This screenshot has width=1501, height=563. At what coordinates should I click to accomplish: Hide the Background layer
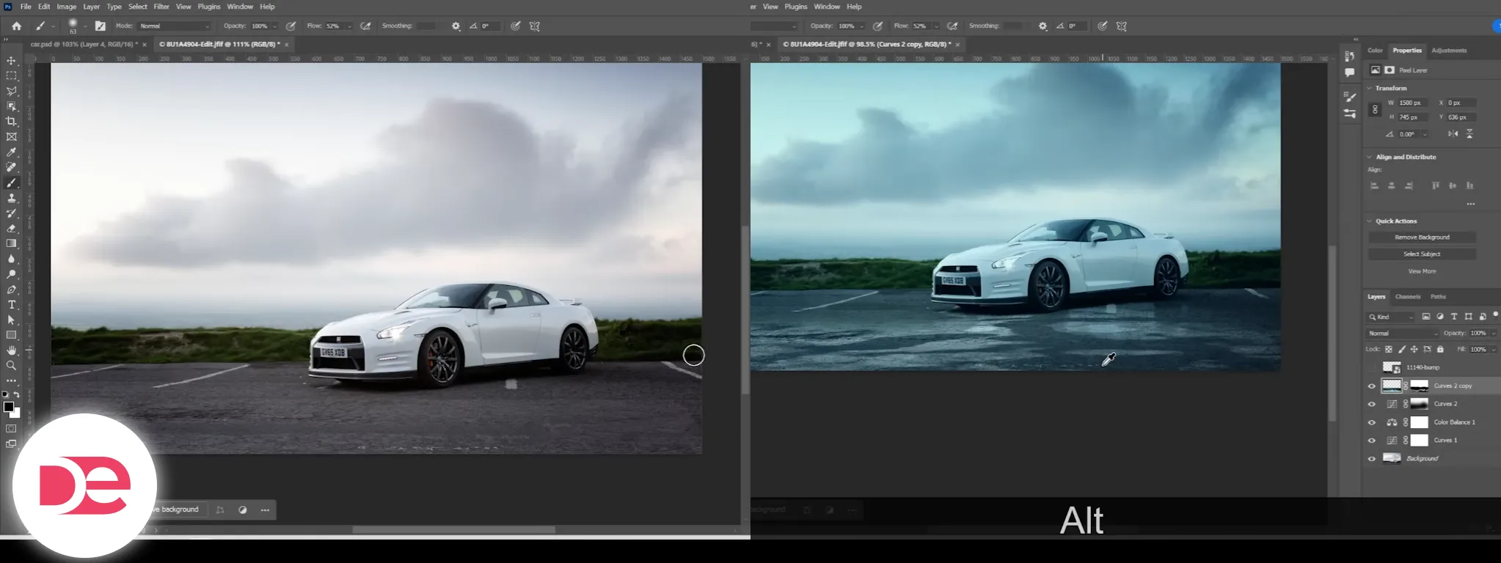[x=1372, y=459]
